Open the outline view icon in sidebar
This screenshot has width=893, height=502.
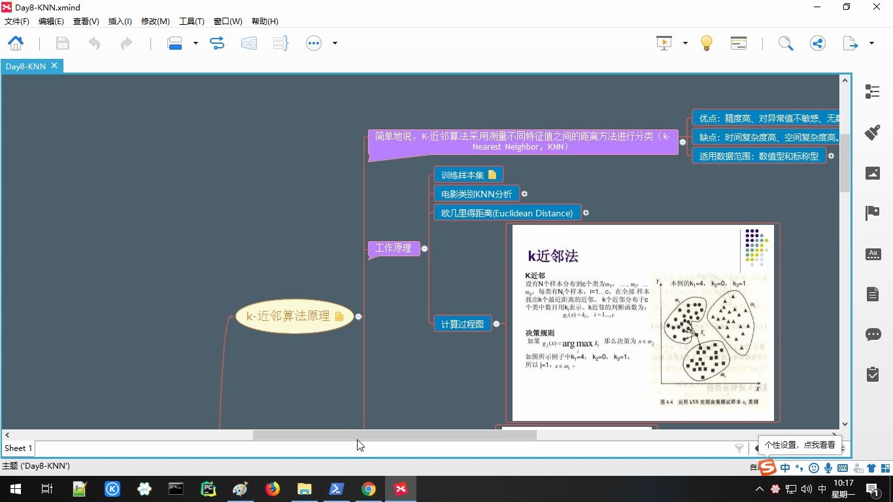872,92
